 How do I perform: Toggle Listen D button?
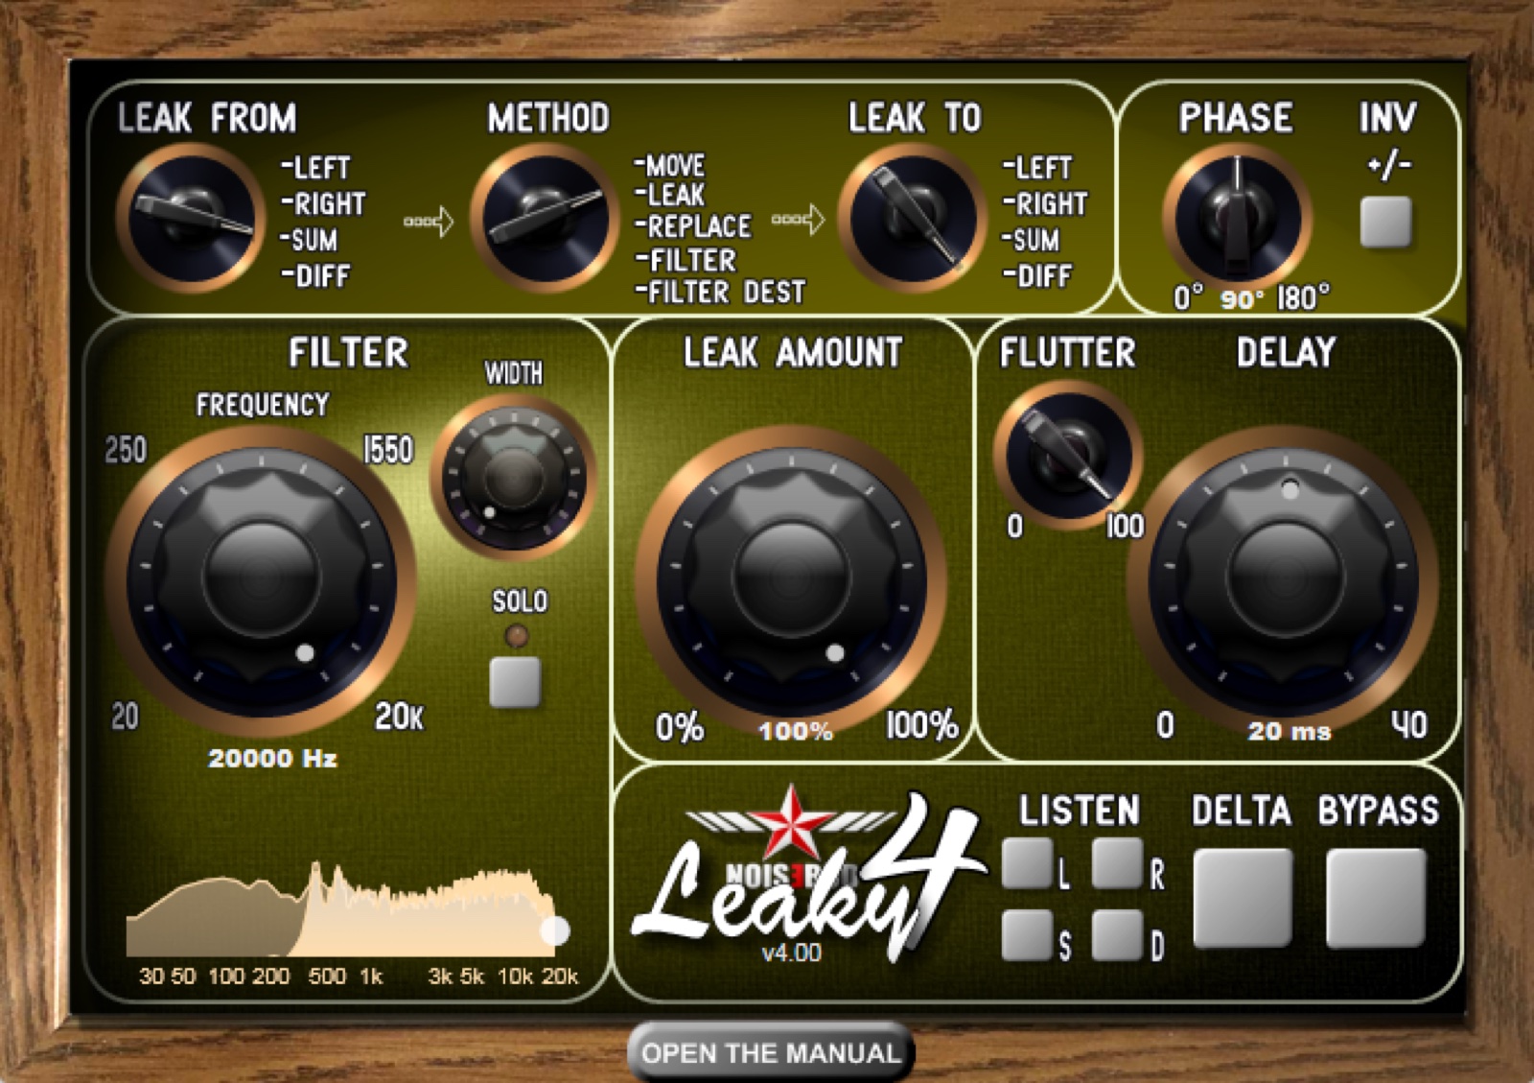coord(1118,934)
